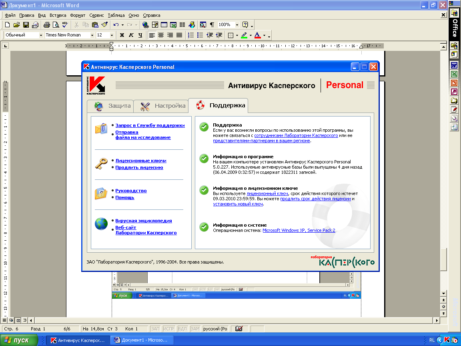Click Руководство link
Image resolution: width=461 pixels, height=346 pixels.
coord(131,191)
